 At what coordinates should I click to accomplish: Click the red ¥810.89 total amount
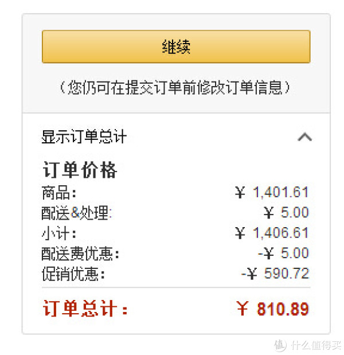pyautogui.click(x=272, y=309)
